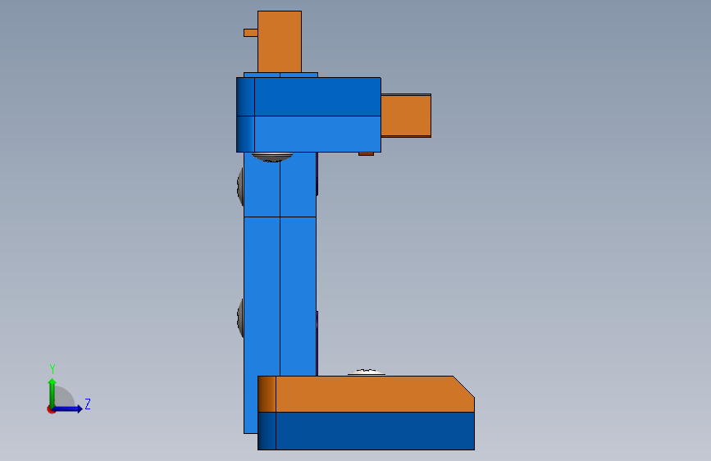The height and width of the screenshot is (461, 711).
Task: Select the upper screw head on column's left side
Action: pyautogui.click(x=240, y=186)
